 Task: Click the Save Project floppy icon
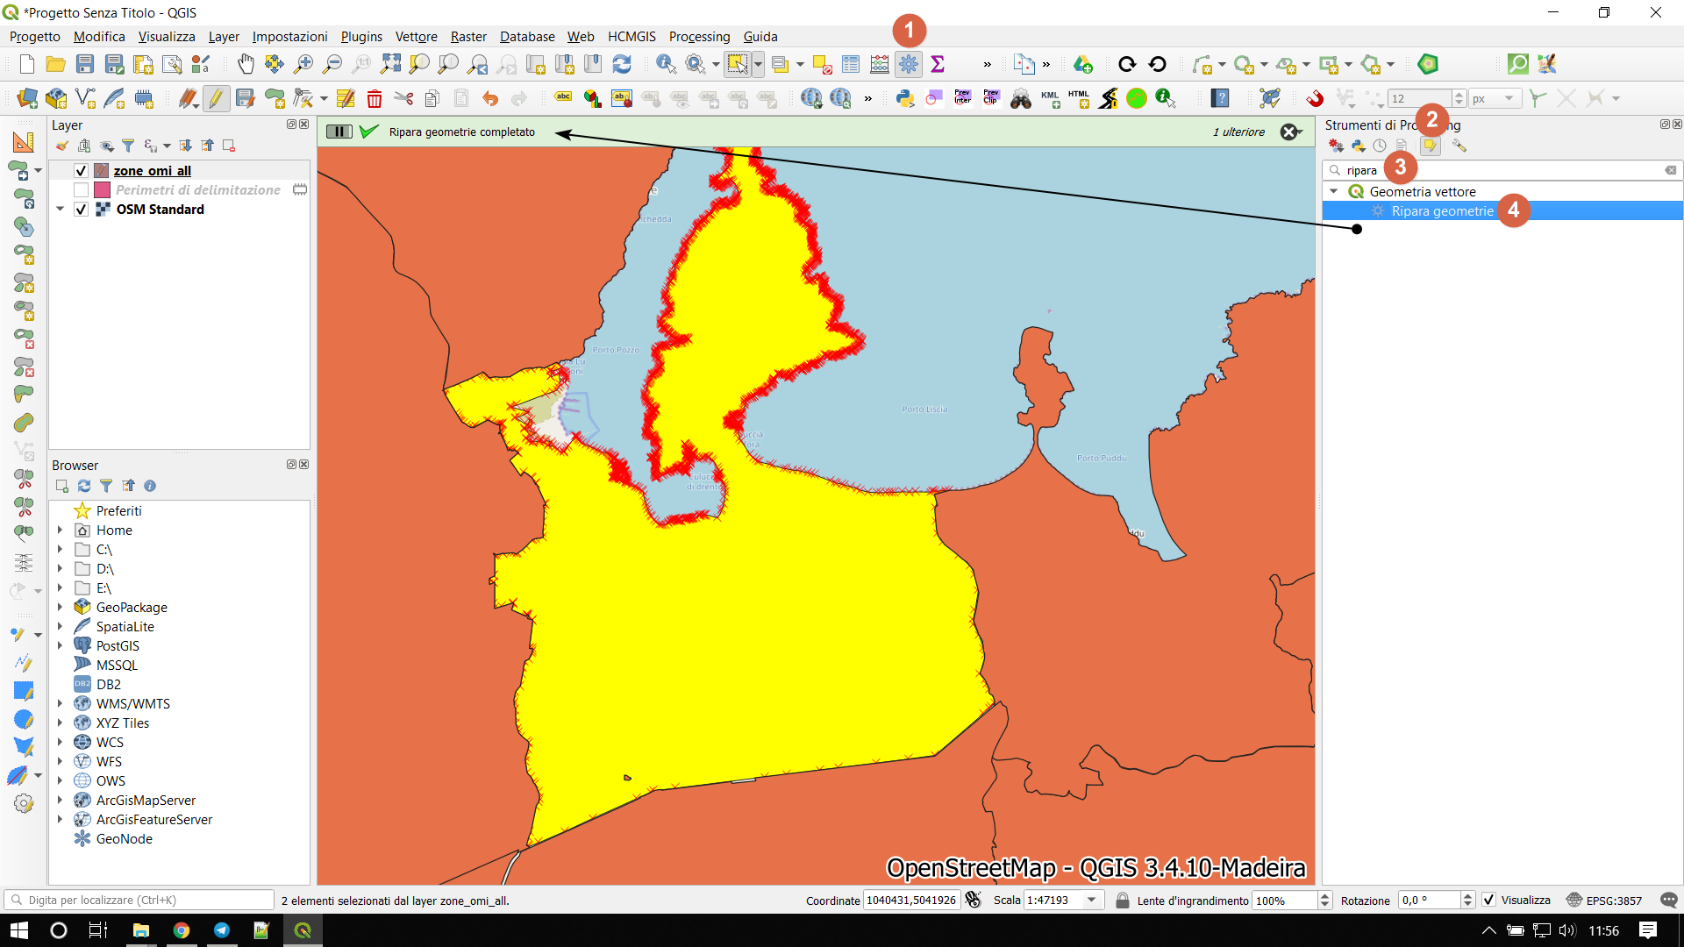click(x=85, y=64)
